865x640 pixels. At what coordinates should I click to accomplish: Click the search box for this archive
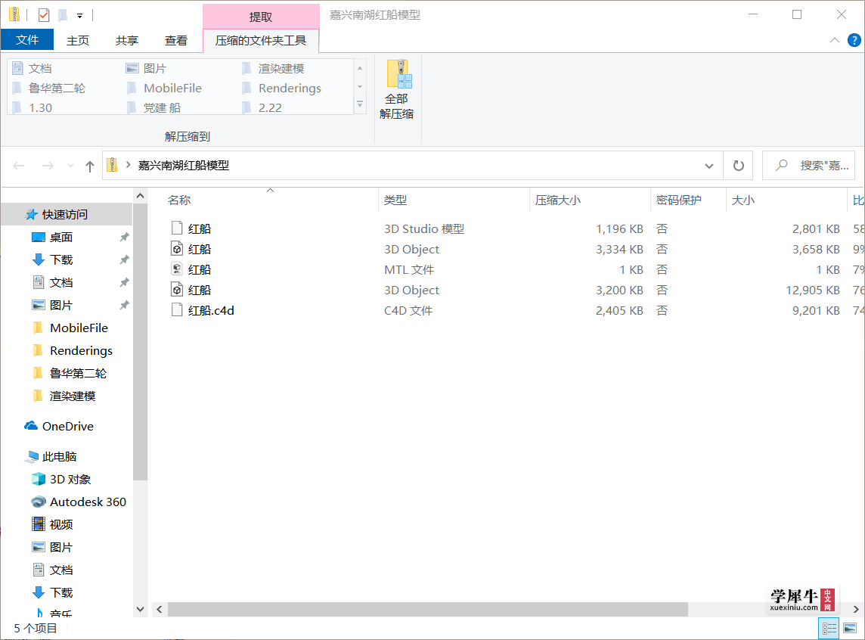pyautogui.click(x=809, y=166)
